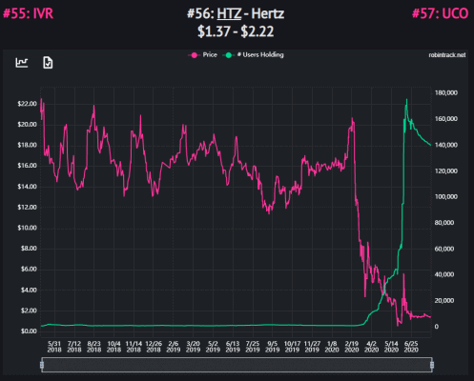Click the 5/31 2018 x-axis date label
Screen dimensions: 474x381
54,347
